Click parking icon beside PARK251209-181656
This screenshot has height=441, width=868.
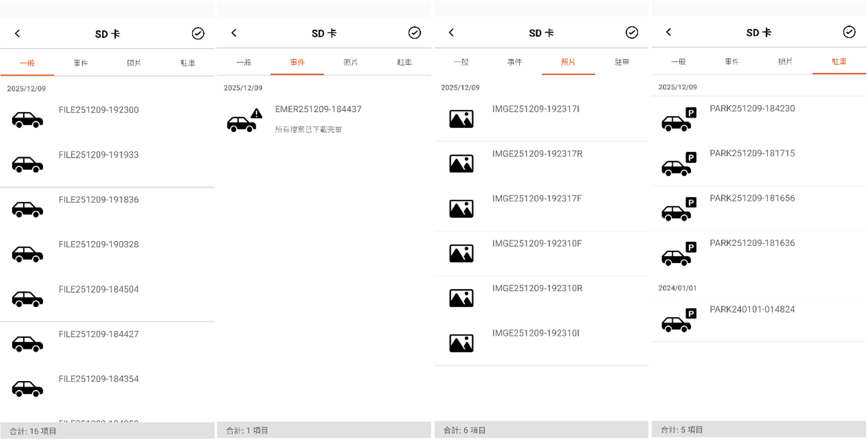pos(678,209)
